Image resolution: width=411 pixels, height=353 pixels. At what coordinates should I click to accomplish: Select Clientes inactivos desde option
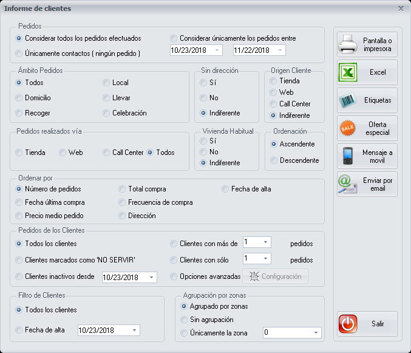(x=19, y=276)
